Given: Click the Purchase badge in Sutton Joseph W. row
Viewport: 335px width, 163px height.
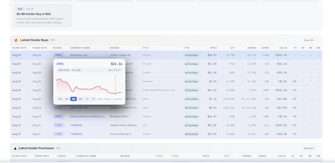Looking at the screenshot, I should click(191, 55).
